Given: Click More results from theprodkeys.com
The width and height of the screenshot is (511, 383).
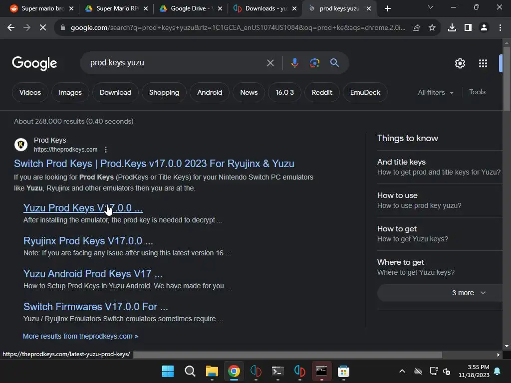Looking at the screenshot, I should tap(80, 336).
